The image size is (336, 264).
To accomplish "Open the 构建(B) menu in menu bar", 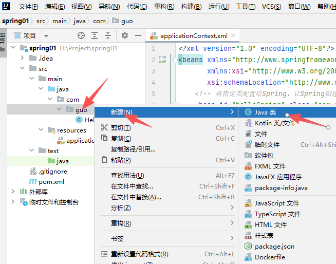I will pos(191,7).
